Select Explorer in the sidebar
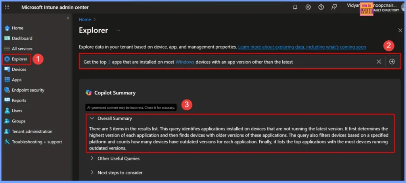Image resolution: width=406 pixels, height=183 pixels. point(19,59)
